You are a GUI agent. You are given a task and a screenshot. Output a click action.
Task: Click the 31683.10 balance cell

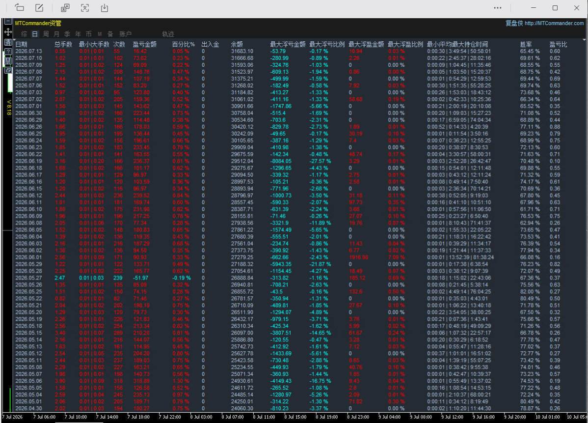[x=242, y=52]
